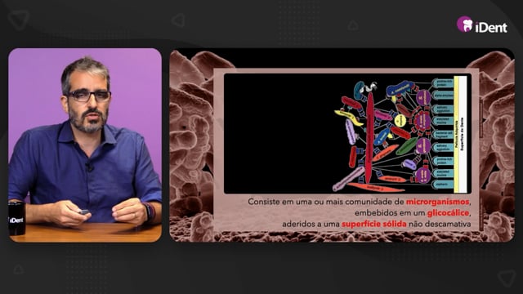The image size is (523, 294).
Task: Click the alpha-amylase teal receptor label
Action: tap(443, 96)
